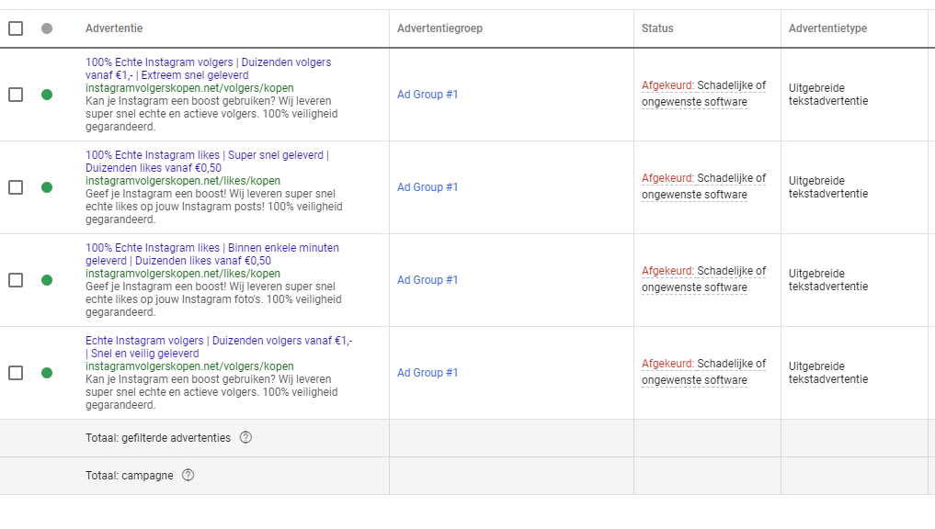This screenshot has width=935, height=529.
Task: Select the ad 'Extreem snel geleverd' checkbox
Action: (x=16, y=95)
